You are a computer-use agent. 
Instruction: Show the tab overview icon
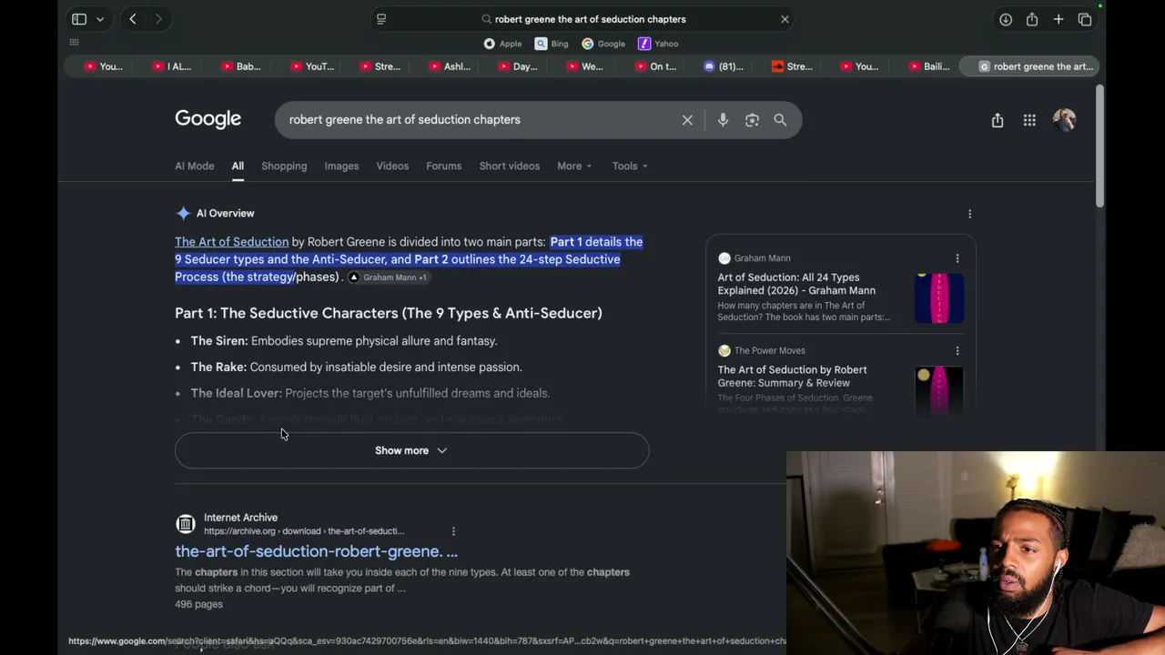[1085, 19]
